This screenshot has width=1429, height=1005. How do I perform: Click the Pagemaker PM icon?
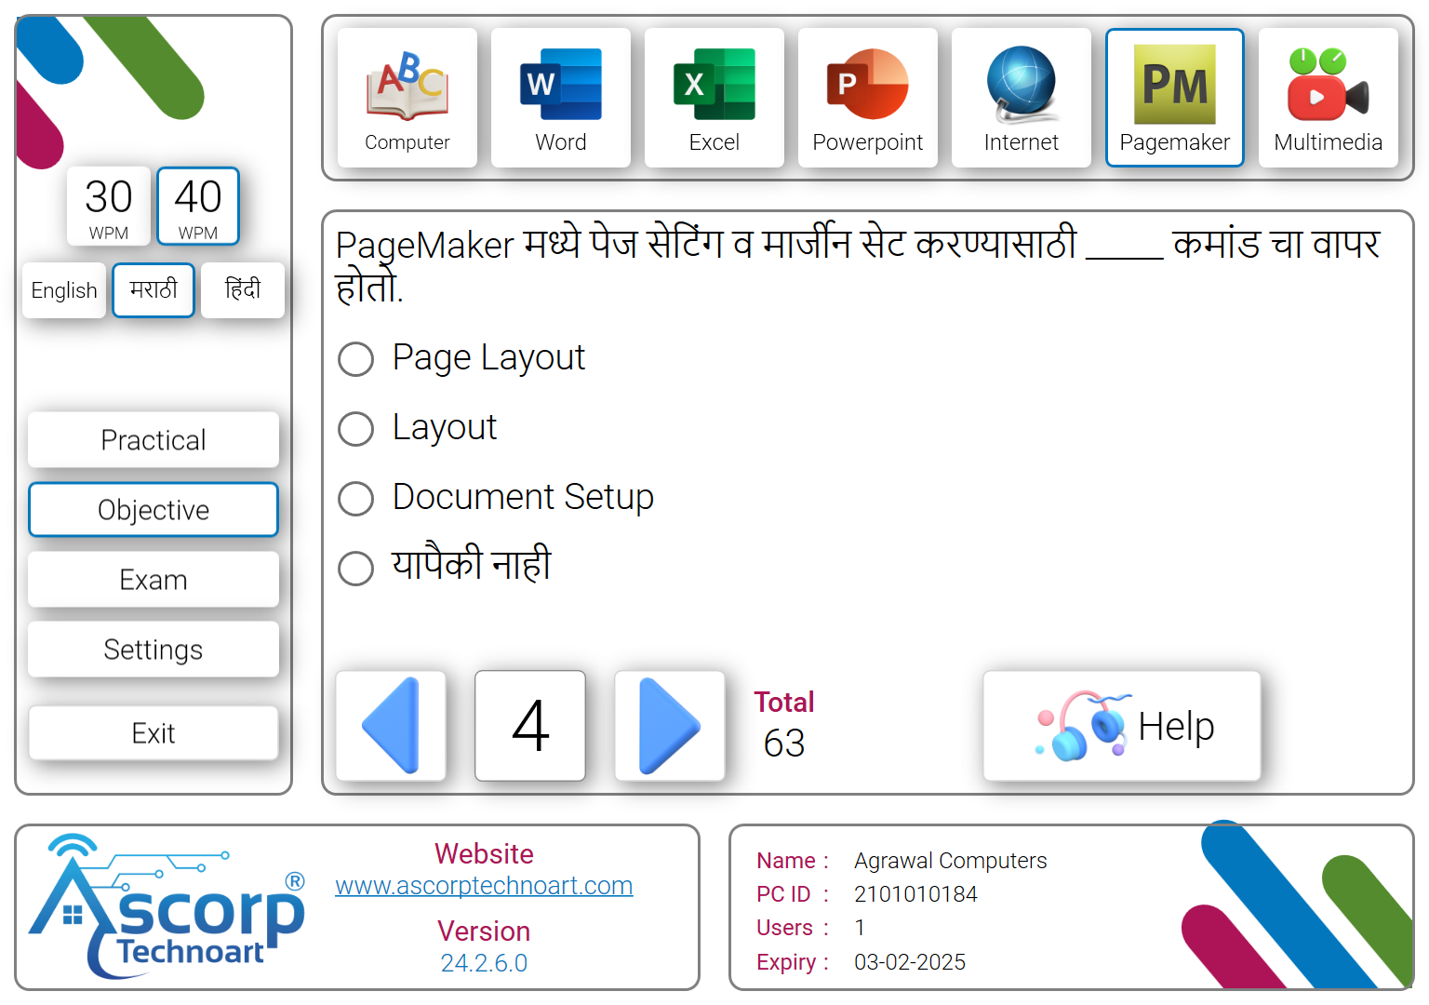coord(1175,98)
